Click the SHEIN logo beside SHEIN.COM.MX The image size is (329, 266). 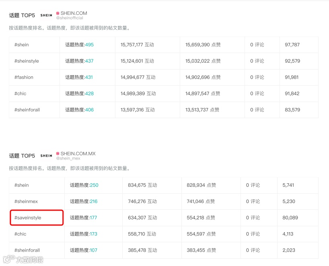pyautogui.click(x=46, y=156)
